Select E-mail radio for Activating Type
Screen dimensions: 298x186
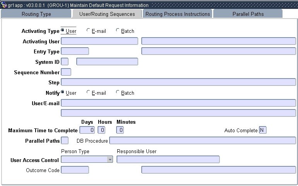pos(88,31)
